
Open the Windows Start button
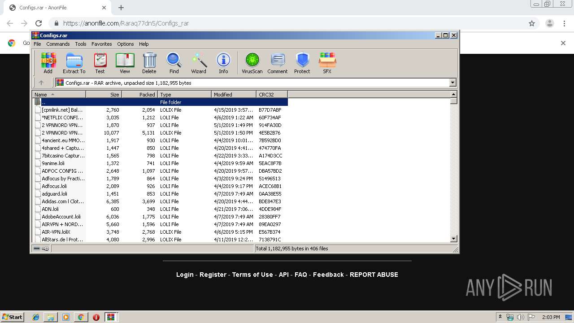click(x=12, y=317)
